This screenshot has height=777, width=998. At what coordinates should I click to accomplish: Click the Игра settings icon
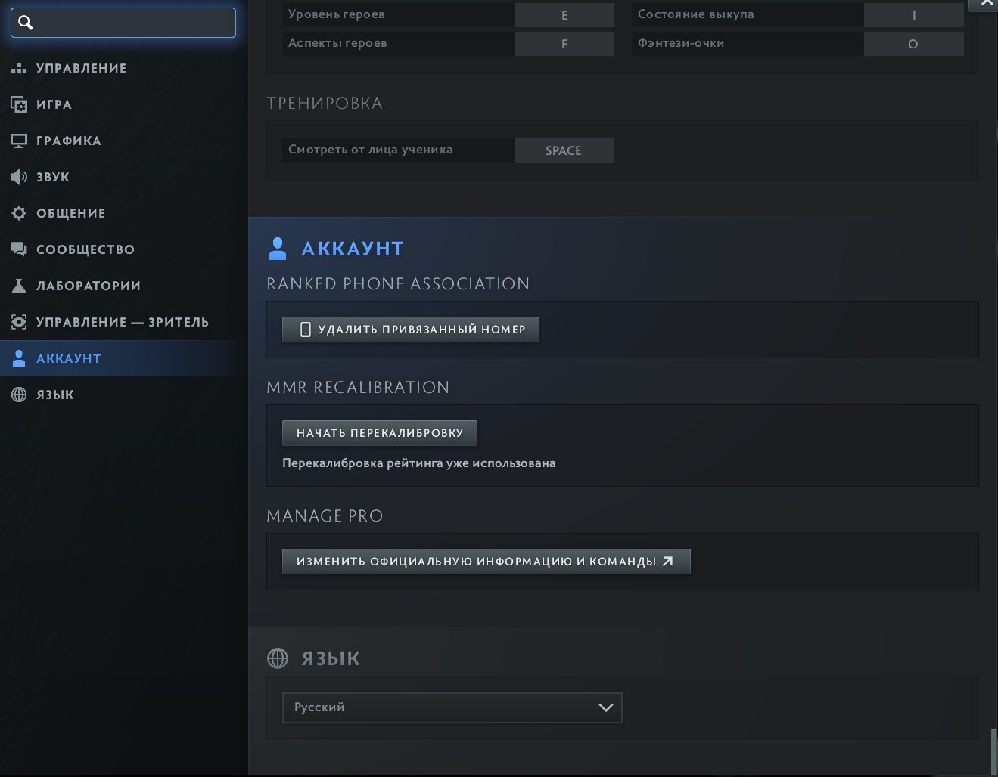(19, 104)
